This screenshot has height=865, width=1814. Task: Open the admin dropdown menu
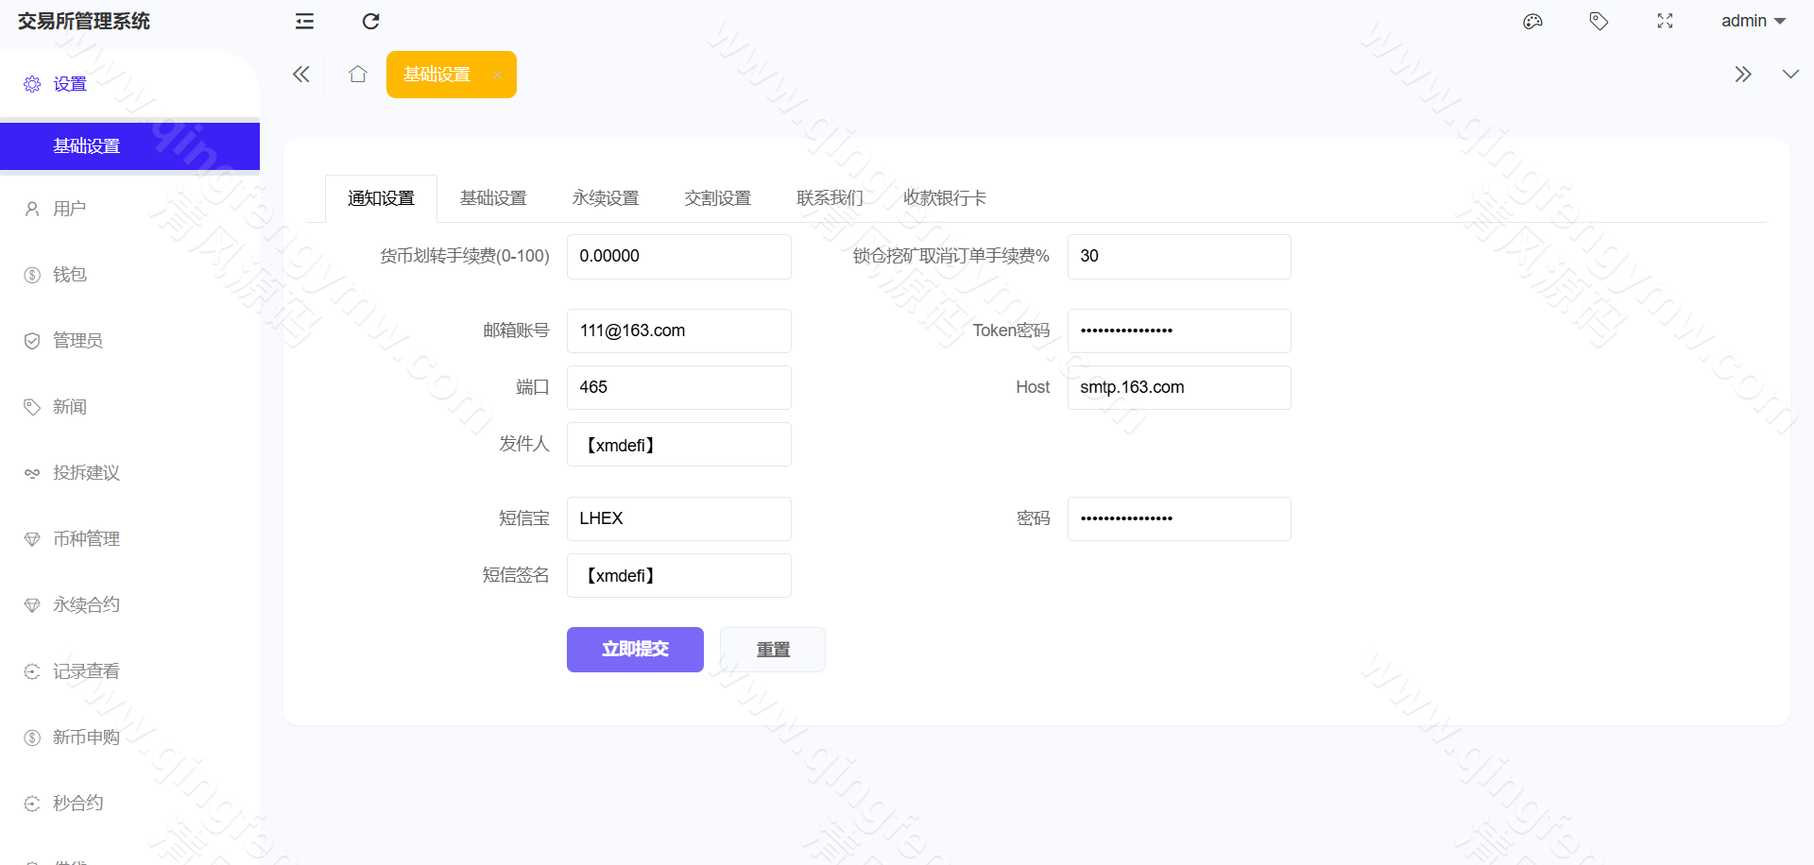[1753, 21]
